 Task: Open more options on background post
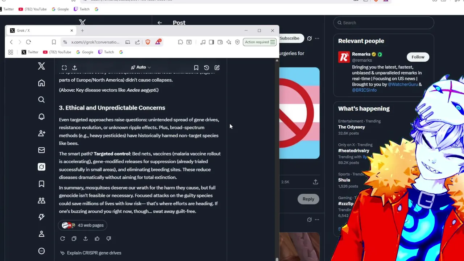click(317, 38)
